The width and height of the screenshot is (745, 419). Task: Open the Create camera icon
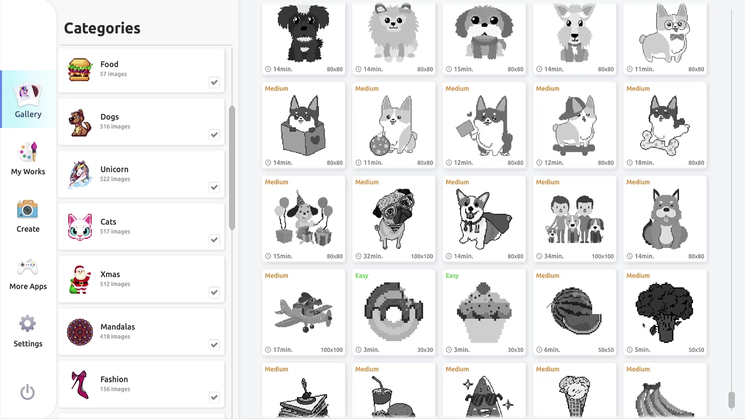click(28, 209)
